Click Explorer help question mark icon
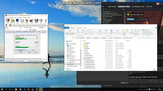This screenshot has width=163, height=91. tap(156, 28)
